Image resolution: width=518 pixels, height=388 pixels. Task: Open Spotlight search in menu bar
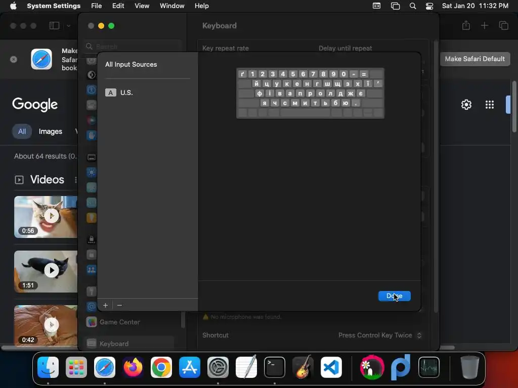(x=413, y=6)
